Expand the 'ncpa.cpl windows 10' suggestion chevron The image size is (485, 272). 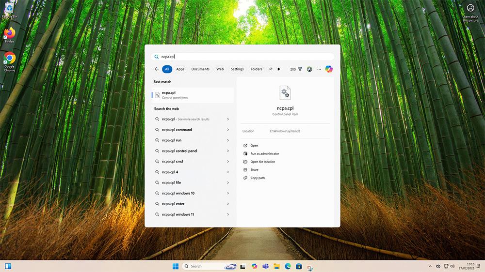228,193
